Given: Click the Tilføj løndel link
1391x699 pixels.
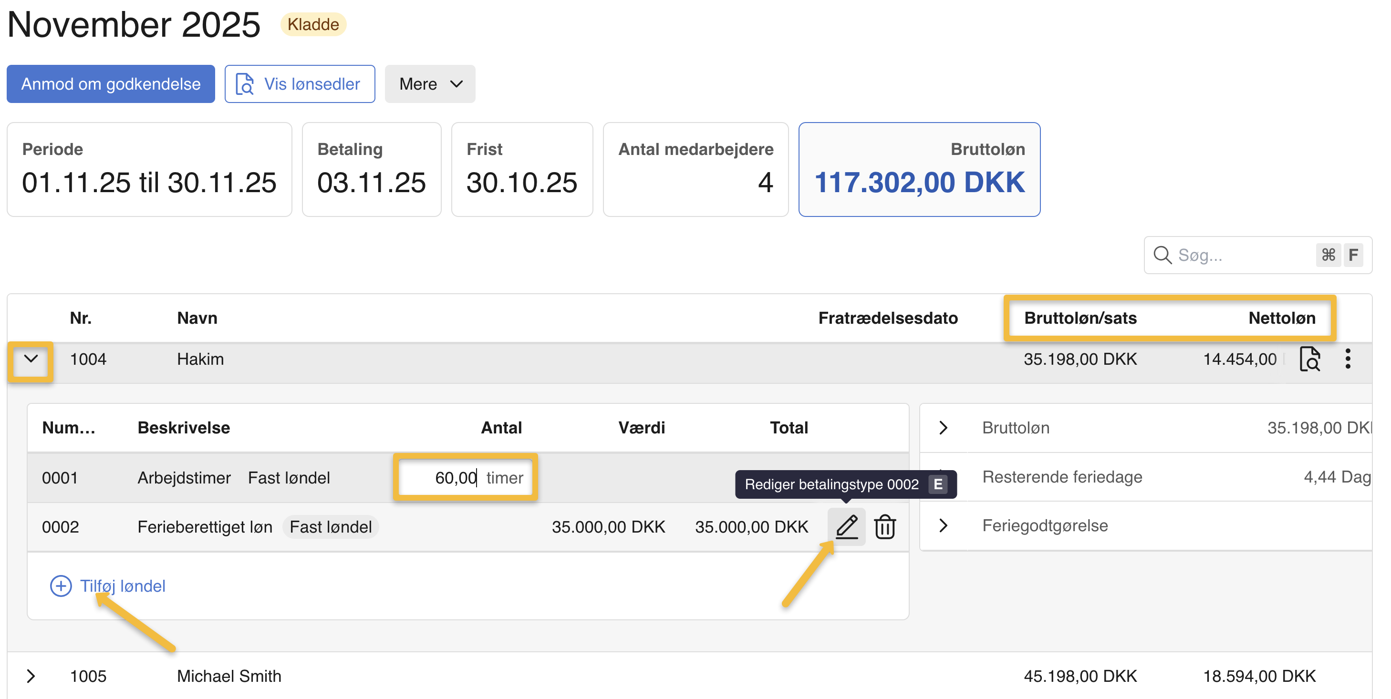Looking at the screenshot, I should 123,586.
